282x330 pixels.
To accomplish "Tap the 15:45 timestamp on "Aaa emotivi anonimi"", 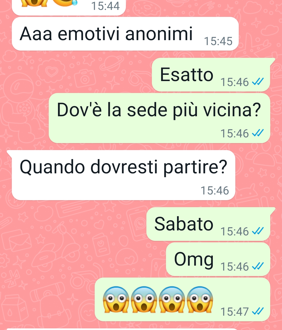I will coord(218,41).
